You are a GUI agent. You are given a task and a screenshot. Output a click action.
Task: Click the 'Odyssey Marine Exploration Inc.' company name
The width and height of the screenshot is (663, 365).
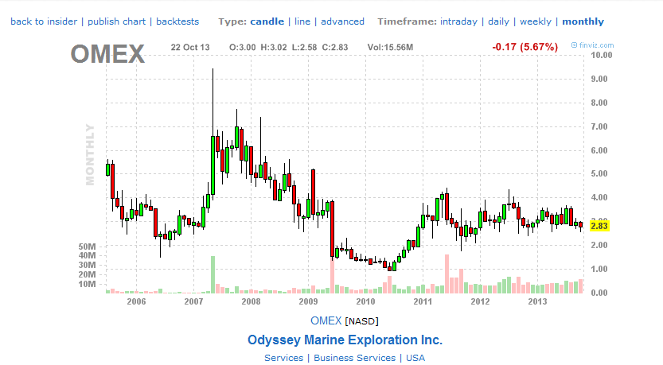point(345,340)
